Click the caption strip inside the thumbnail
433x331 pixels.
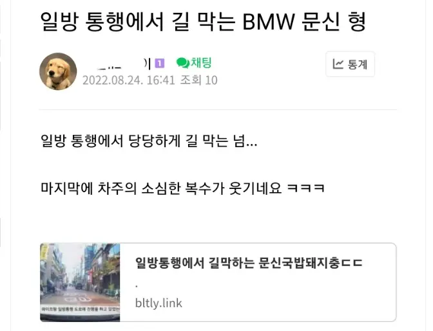[x=80, y=309]
